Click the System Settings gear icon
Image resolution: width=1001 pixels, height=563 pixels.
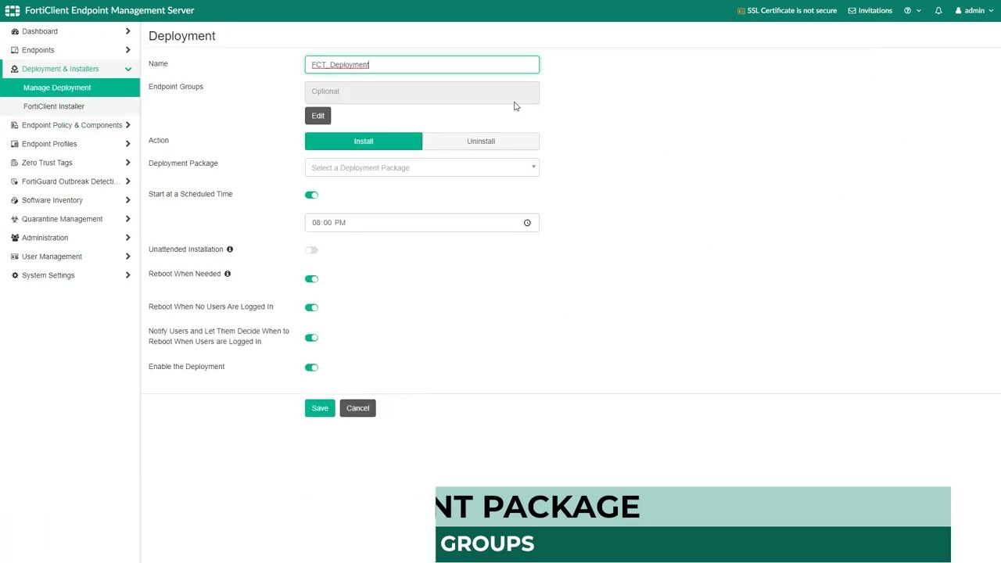pos(15,275)
